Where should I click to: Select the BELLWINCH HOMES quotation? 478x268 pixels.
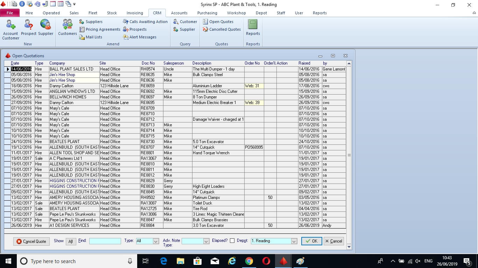175,97
